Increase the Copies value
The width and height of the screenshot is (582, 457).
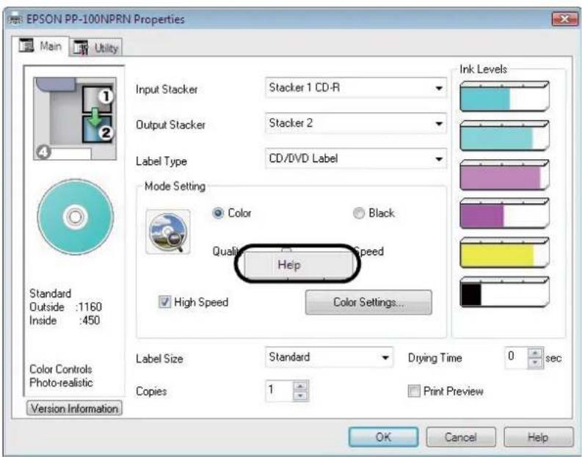tap(301, 386)
